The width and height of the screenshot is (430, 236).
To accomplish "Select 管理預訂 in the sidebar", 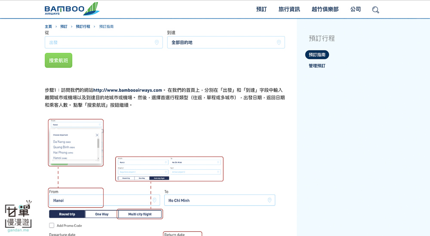I will pyautogui.click(x=317, y=66).
